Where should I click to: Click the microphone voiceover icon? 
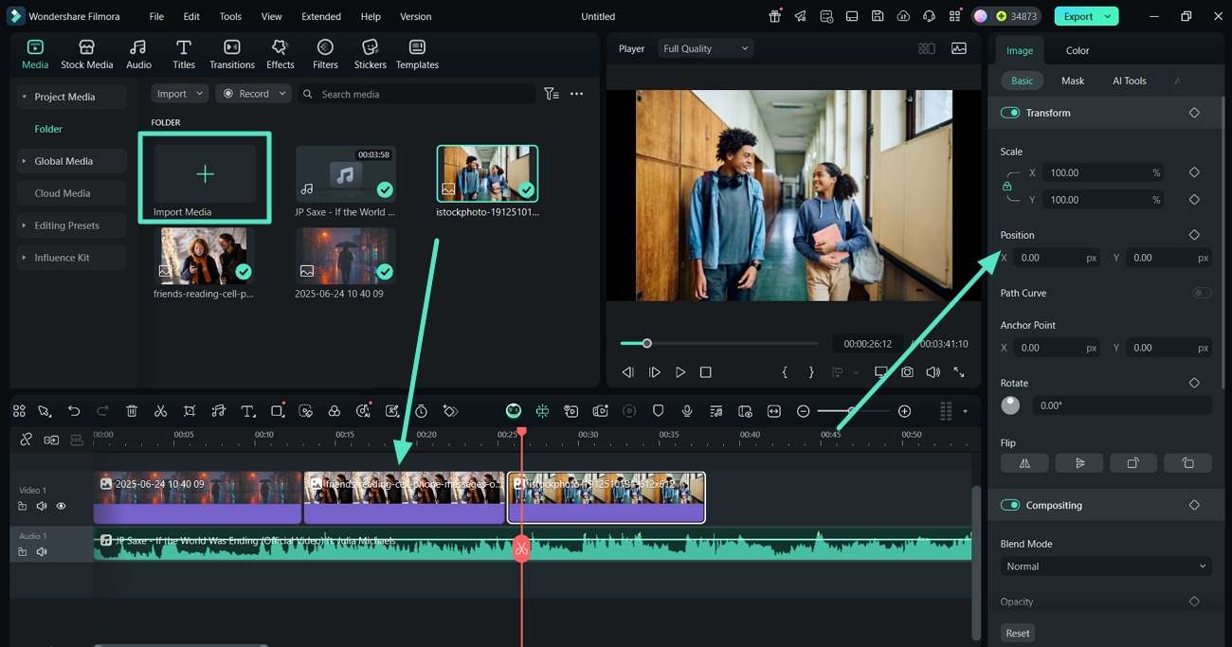coord(687,411)
